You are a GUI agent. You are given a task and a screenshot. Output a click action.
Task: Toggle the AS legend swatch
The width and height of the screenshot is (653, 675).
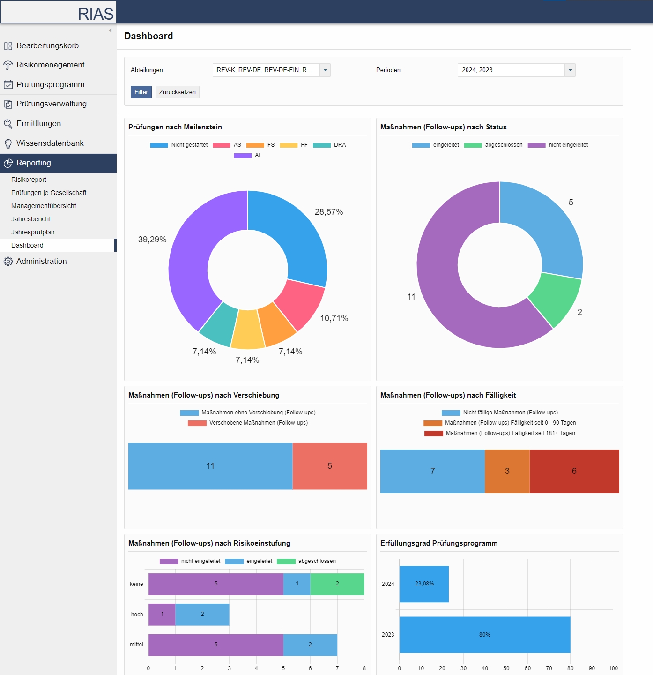coord(222,145)
